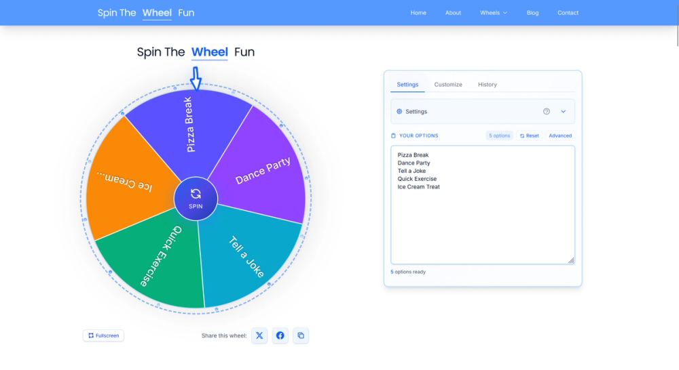This screenshot has height=370, width=679.
Task: Click the Tell a Joke wheel segment
Action: tap(247, 258)
